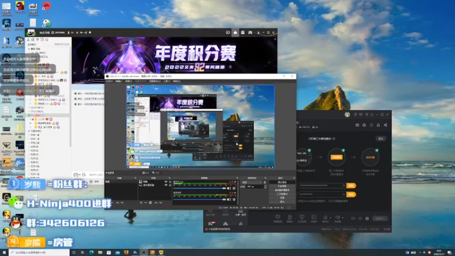Toggle eye icon in first streaming tool address field
Image resolution: width=455 pixels, height=256 pixels.
(x=344, y=185)
